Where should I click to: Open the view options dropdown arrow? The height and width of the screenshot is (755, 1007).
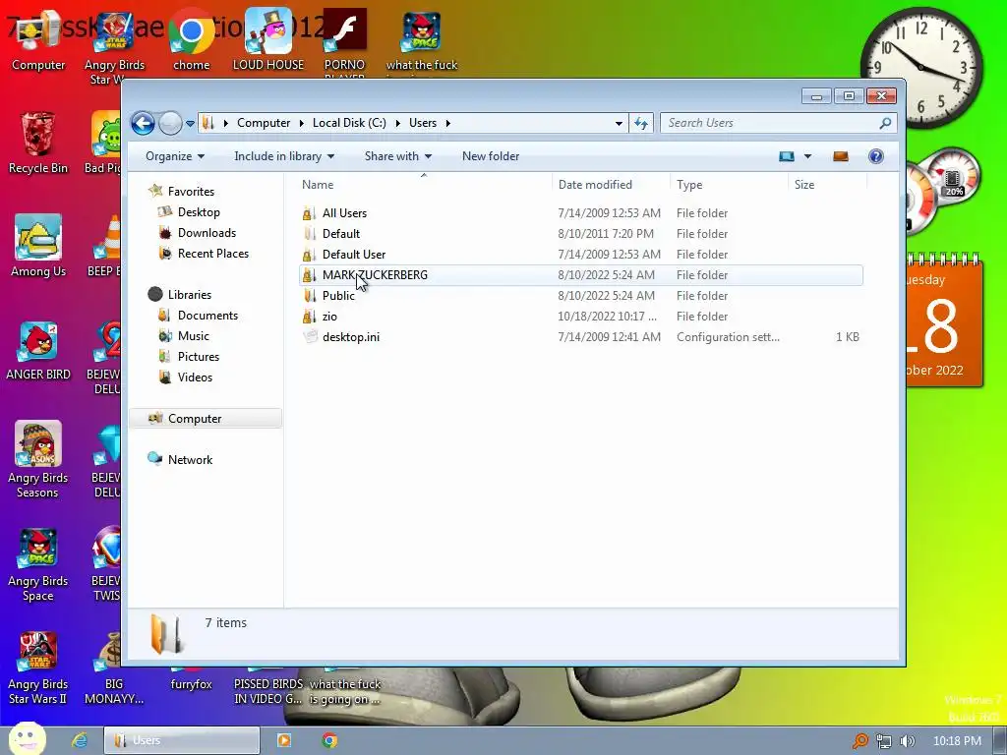807,156
